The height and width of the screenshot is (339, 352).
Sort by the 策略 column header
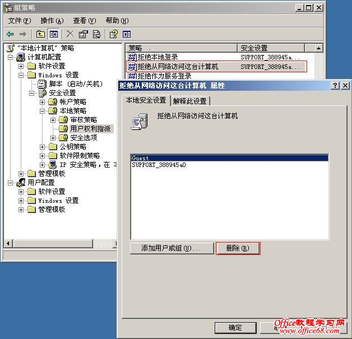(x=181, y=48)
